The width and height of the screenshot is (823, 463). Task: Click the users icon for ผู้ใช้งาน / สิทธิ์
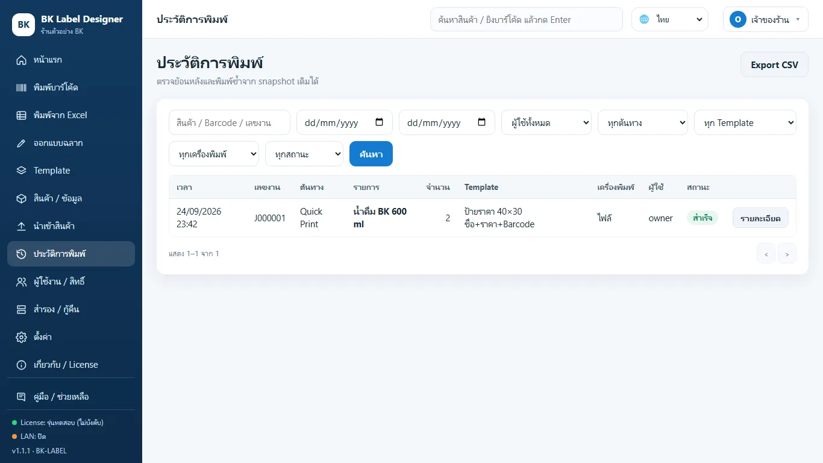[22, 282]
